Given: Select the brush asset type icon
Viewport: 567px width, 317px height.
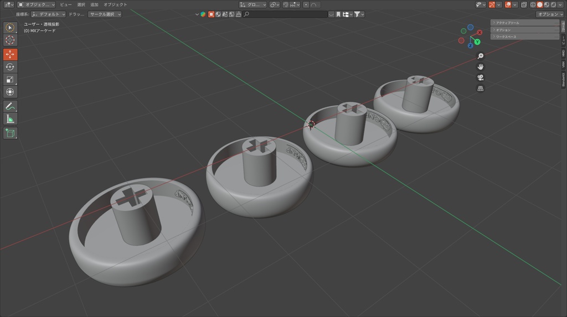Looking at the screenshot, I should pyautogui.click(x=238, y=14).
